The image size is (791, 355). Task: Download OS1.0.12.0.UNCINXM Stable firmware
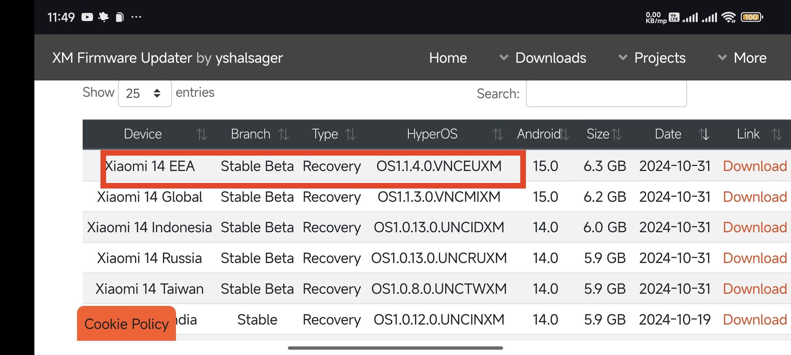755,320
